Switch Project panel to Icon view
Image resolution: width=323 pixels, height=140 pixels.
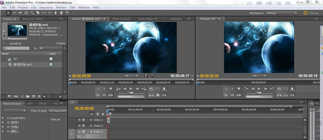click(9, 96)
